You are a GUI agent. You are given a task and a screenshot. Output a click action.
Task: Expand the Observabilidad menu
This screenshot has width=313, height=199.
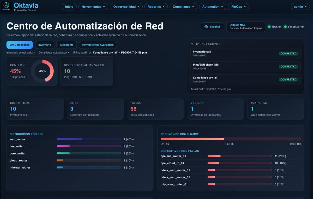click(126, 7)
